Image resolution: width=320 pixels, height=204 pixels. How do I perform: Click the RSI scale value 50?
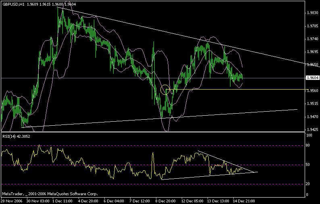[308, 165]
